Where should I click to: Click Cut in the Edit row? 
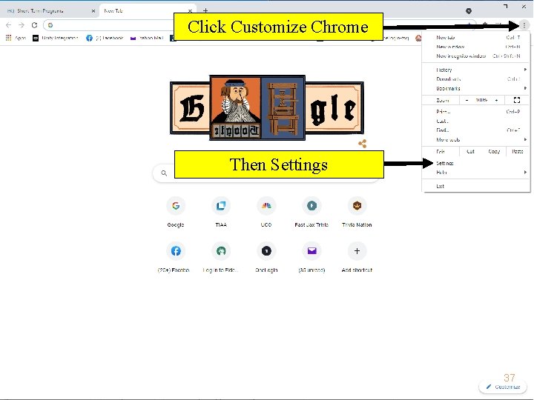470,151
